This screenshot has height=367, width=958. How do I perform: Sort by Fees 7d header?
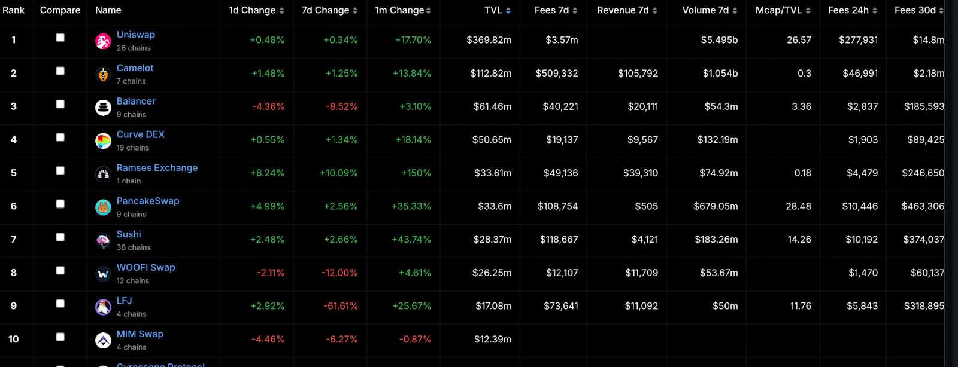[556, 10]
